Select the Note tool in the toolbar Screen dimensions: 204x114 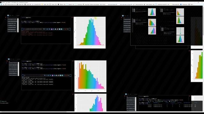[45, 4]
